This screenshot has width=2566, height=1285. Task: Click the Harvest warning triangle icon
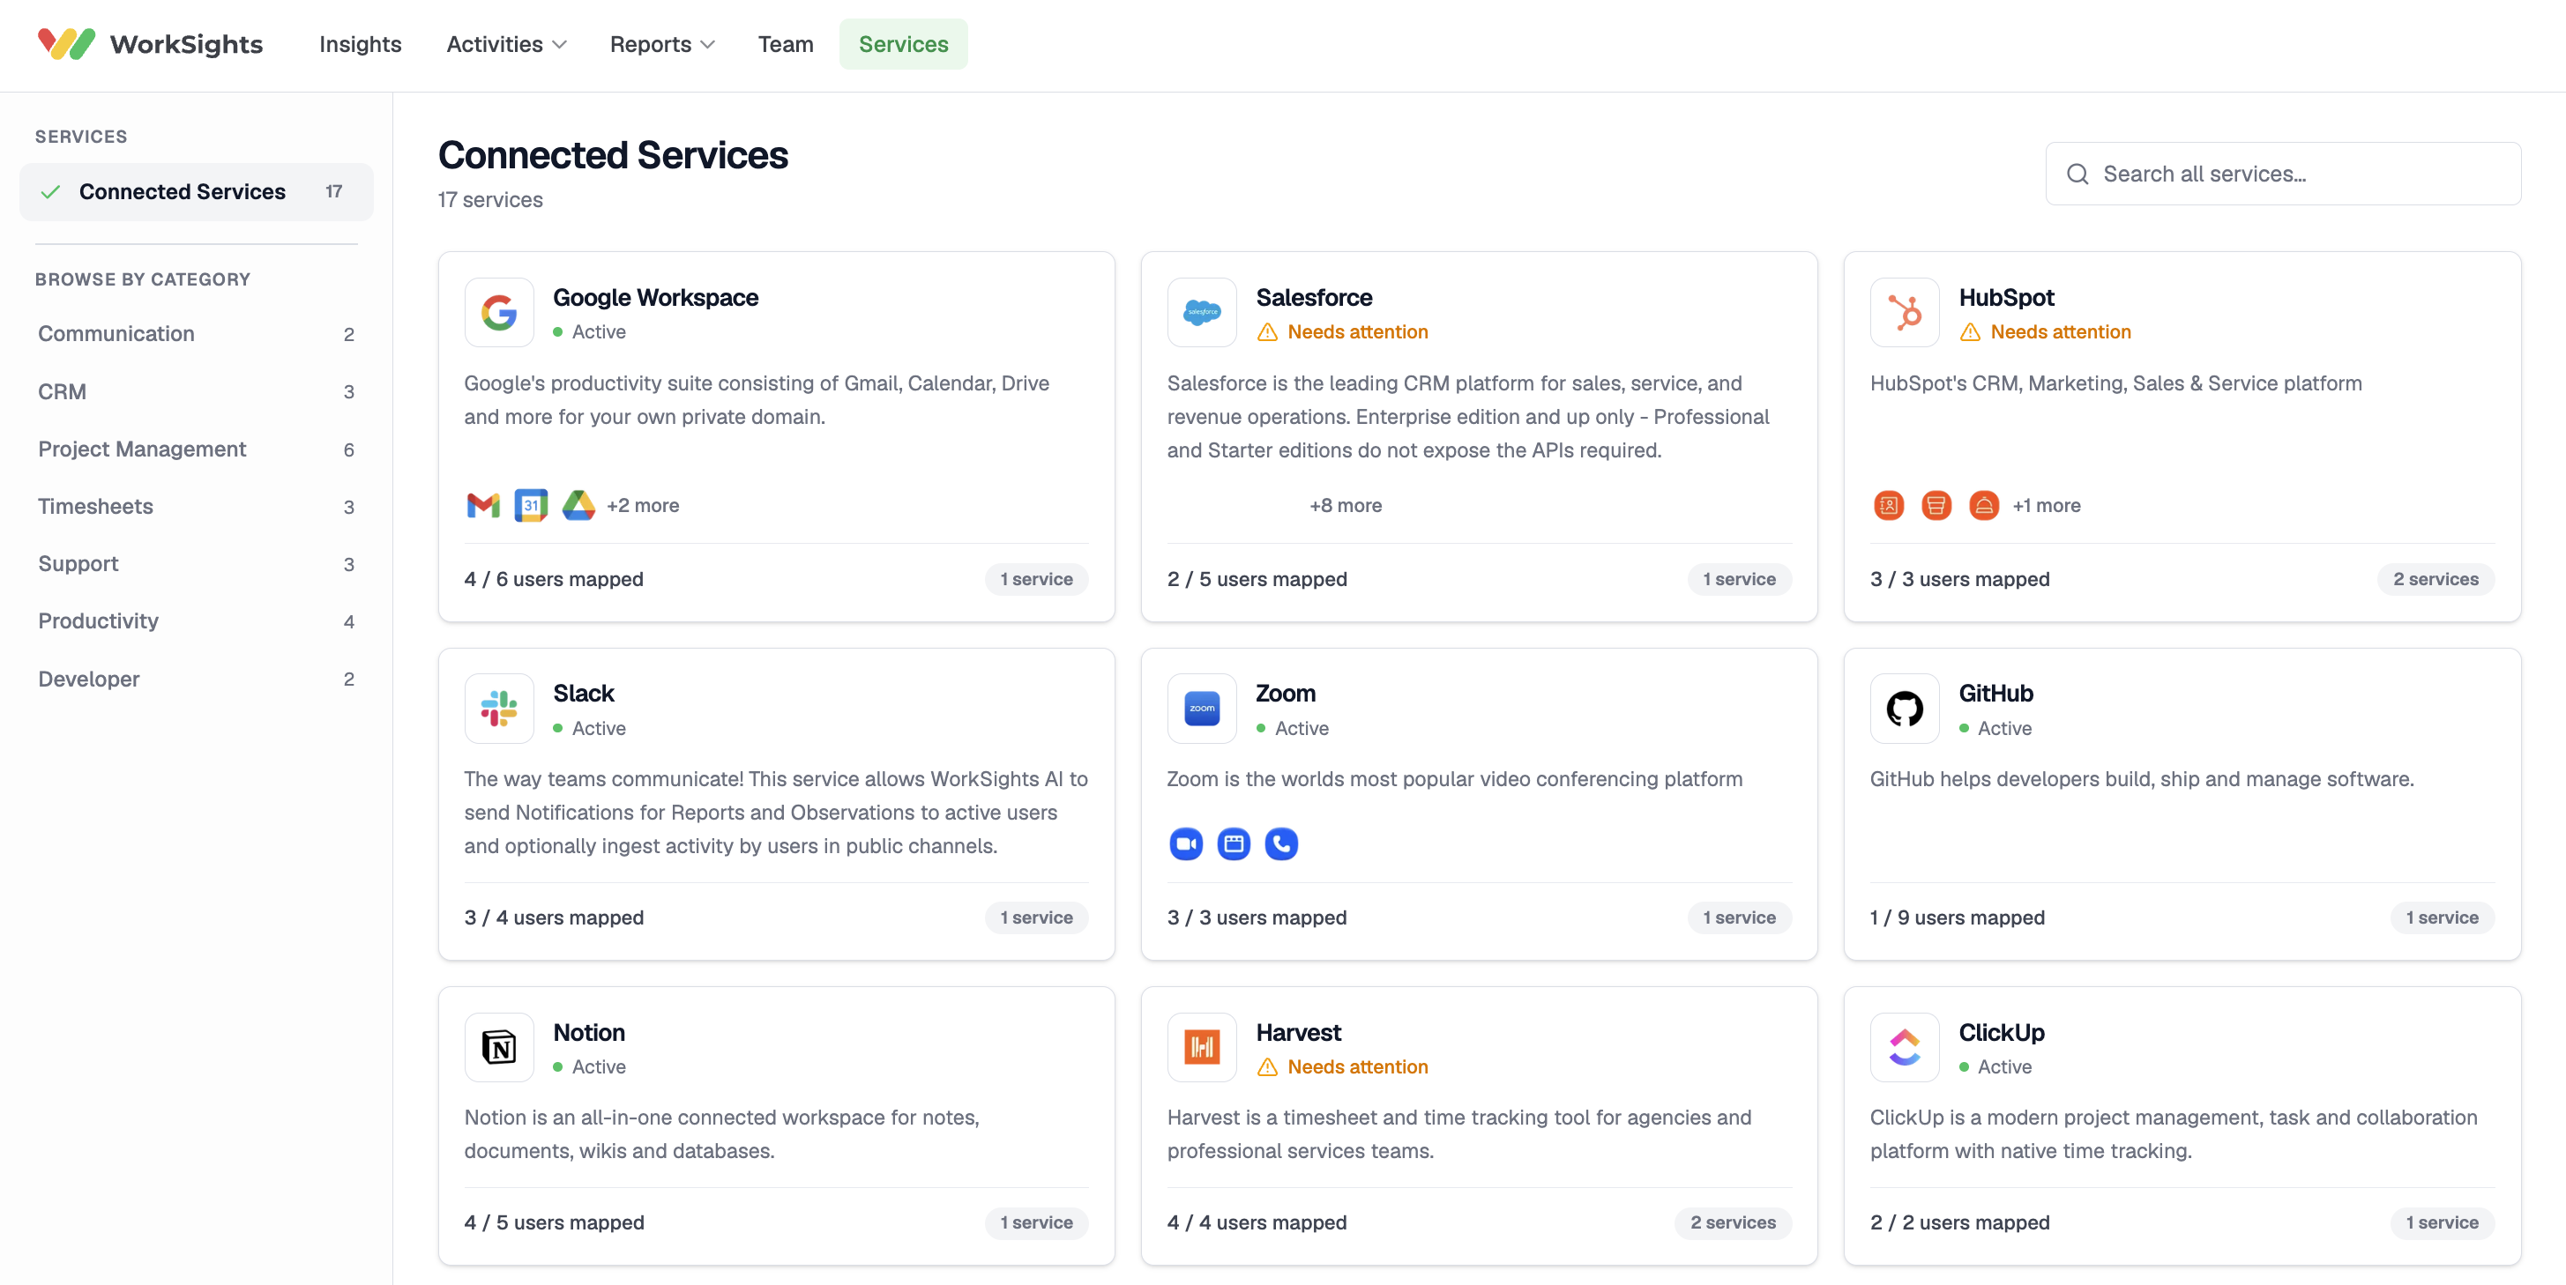click(1267, 1067)
